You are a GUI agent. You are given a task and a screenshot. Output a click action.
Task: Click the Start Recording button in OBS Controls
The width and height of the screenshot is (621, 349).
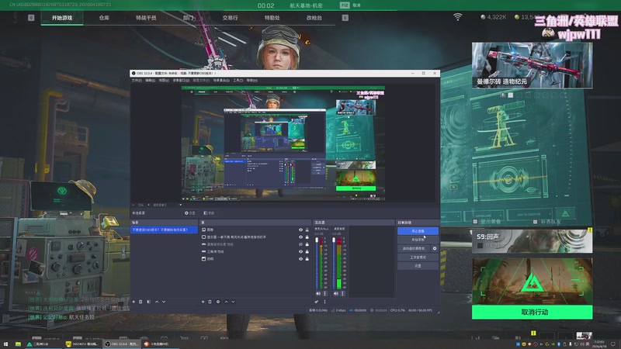click(x=418, y=240)
